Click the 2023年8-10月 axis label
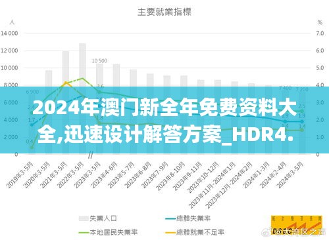This screenshot has height=240, width=329. [170, 176]
